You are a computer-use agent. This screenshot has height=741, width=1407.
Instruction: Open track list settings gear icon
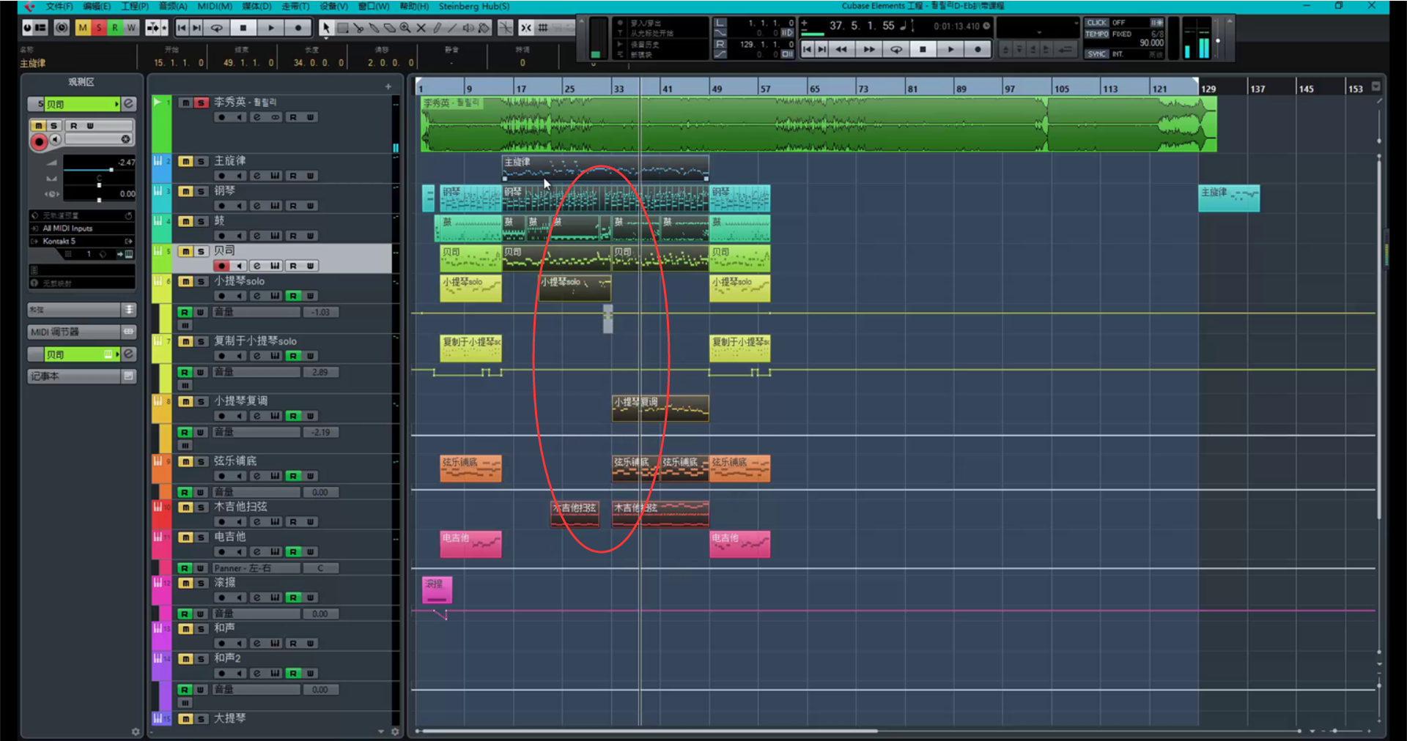pos(396,731)
